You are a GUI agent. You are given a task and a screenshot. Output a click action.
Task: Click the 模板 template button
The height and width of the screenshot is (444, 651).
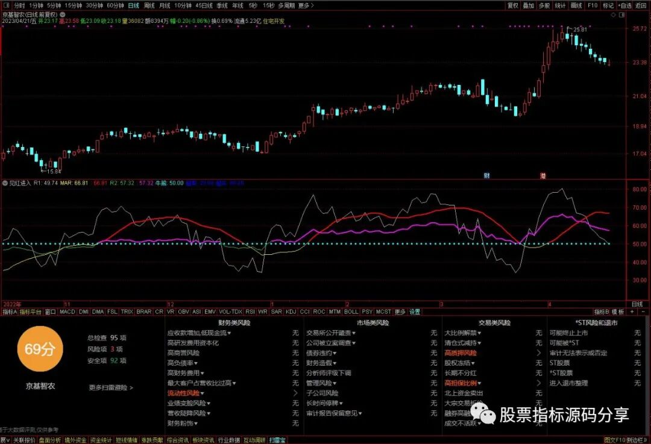pos(618,311)
